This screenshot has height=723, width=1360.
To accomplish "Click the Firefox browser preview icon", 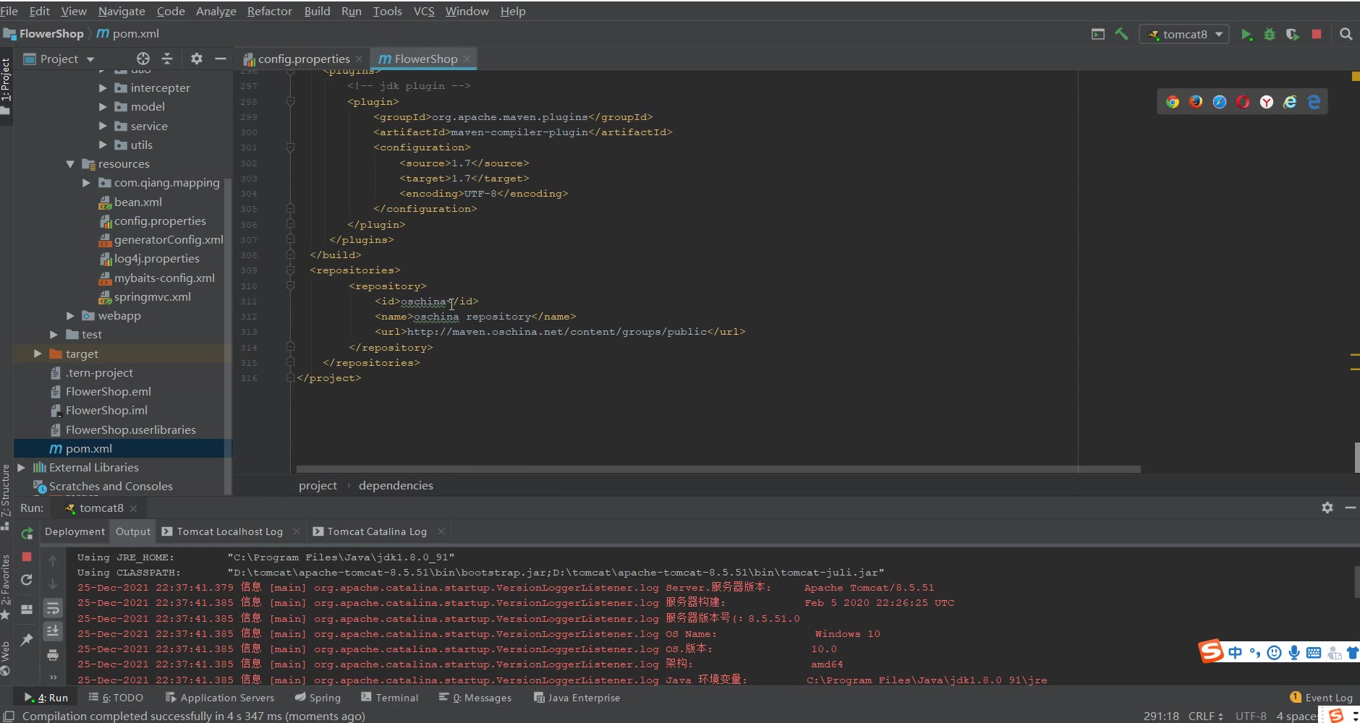I will point(1196,102).
